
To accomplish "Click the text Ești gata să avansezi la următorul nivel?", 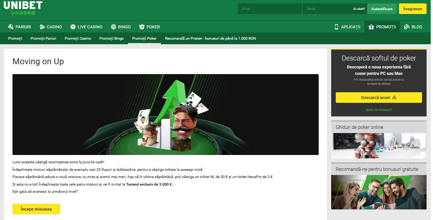I will [x=45, y=191].
